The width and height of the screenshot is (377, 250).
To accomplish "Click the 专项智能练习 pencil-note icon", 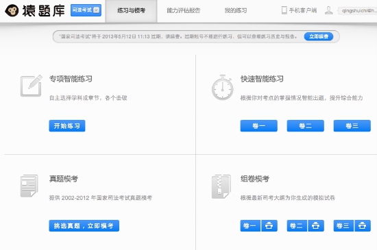I will 32,86.
